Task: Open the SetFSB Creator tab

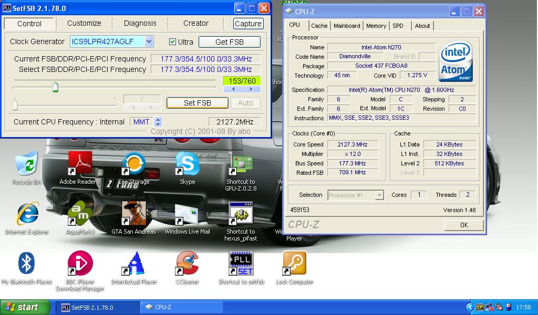Action: click(195, 23)
